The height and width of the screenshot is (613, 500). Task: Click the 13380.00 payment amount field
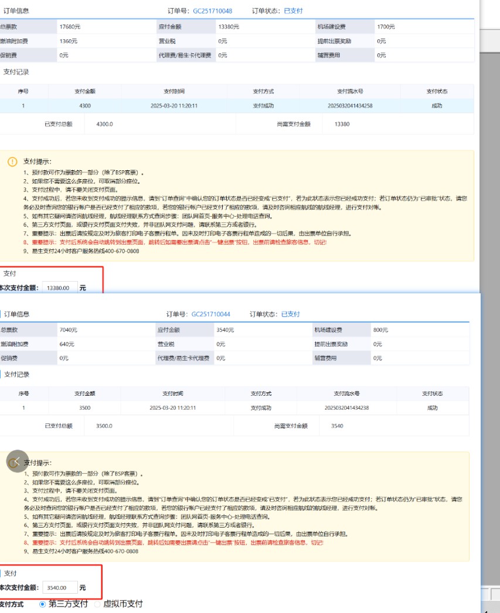[x=61, y=287]
